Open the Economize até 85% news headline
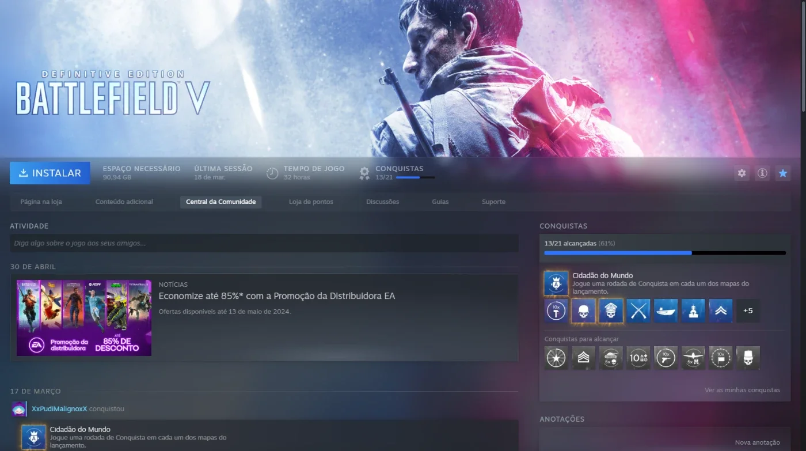The width and height of the screenshot is (806, 451). (277, 296)
